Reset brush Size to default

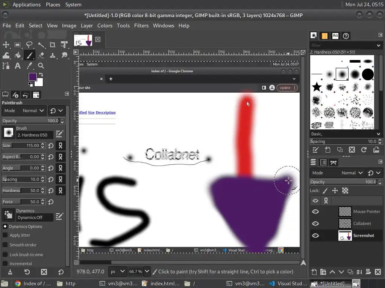click(x=51, y=146)
